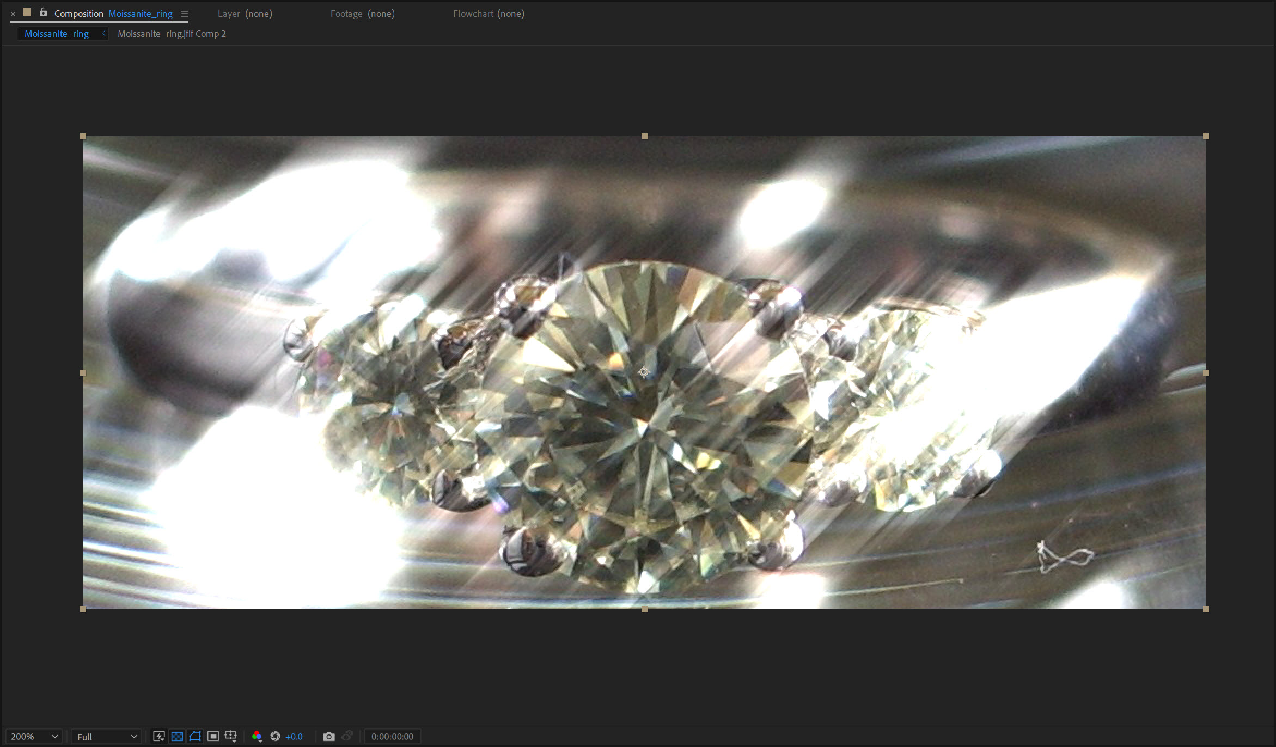
Task: Toggle mask and shape path visibility
Action: pyautogui.click(x=195, y=737)
